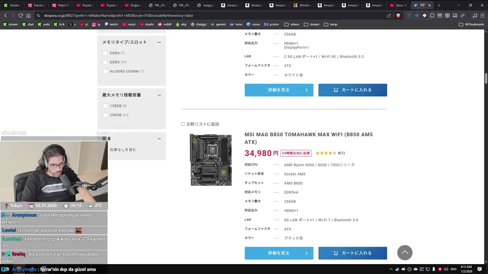Open Steam from the system tray

pos(397,269)
